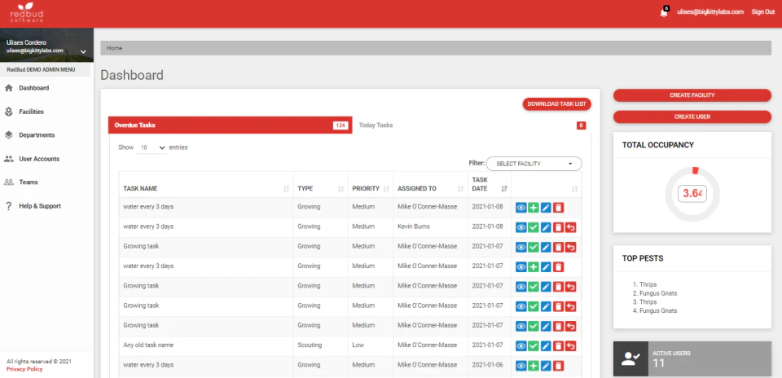
Task: Click the 3.64 occupancy value
Action: 692,194
